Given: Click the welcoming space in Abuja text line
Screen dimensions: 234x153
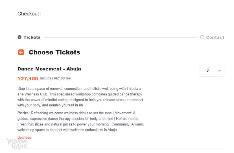Looking at the screenshot, I should (x=67, y=130).
